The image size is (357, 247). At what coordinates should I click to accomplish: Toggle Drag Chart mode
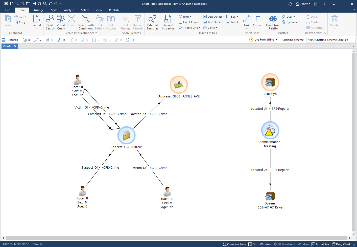(341, 244)
